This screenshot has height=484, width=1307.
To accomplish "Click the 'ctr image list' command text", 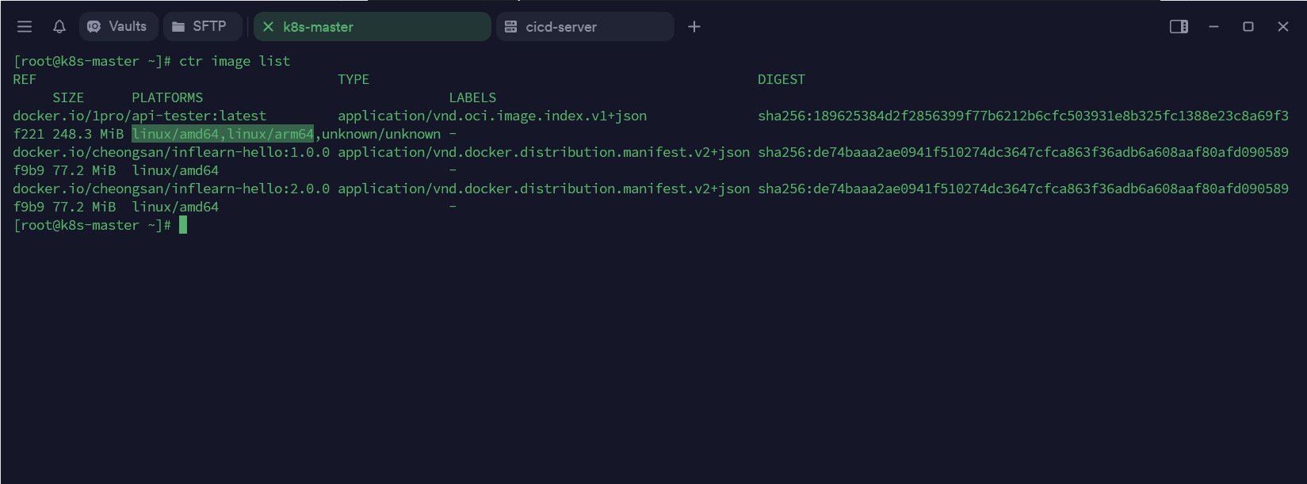I will pos(235,62).
